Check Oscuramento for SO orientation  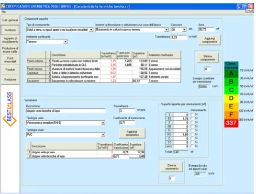pyautogui.click(x=192, y=142)
